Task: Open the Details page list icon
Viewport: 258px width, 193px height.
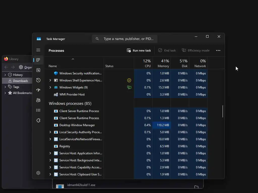Action: coord(38,110)
